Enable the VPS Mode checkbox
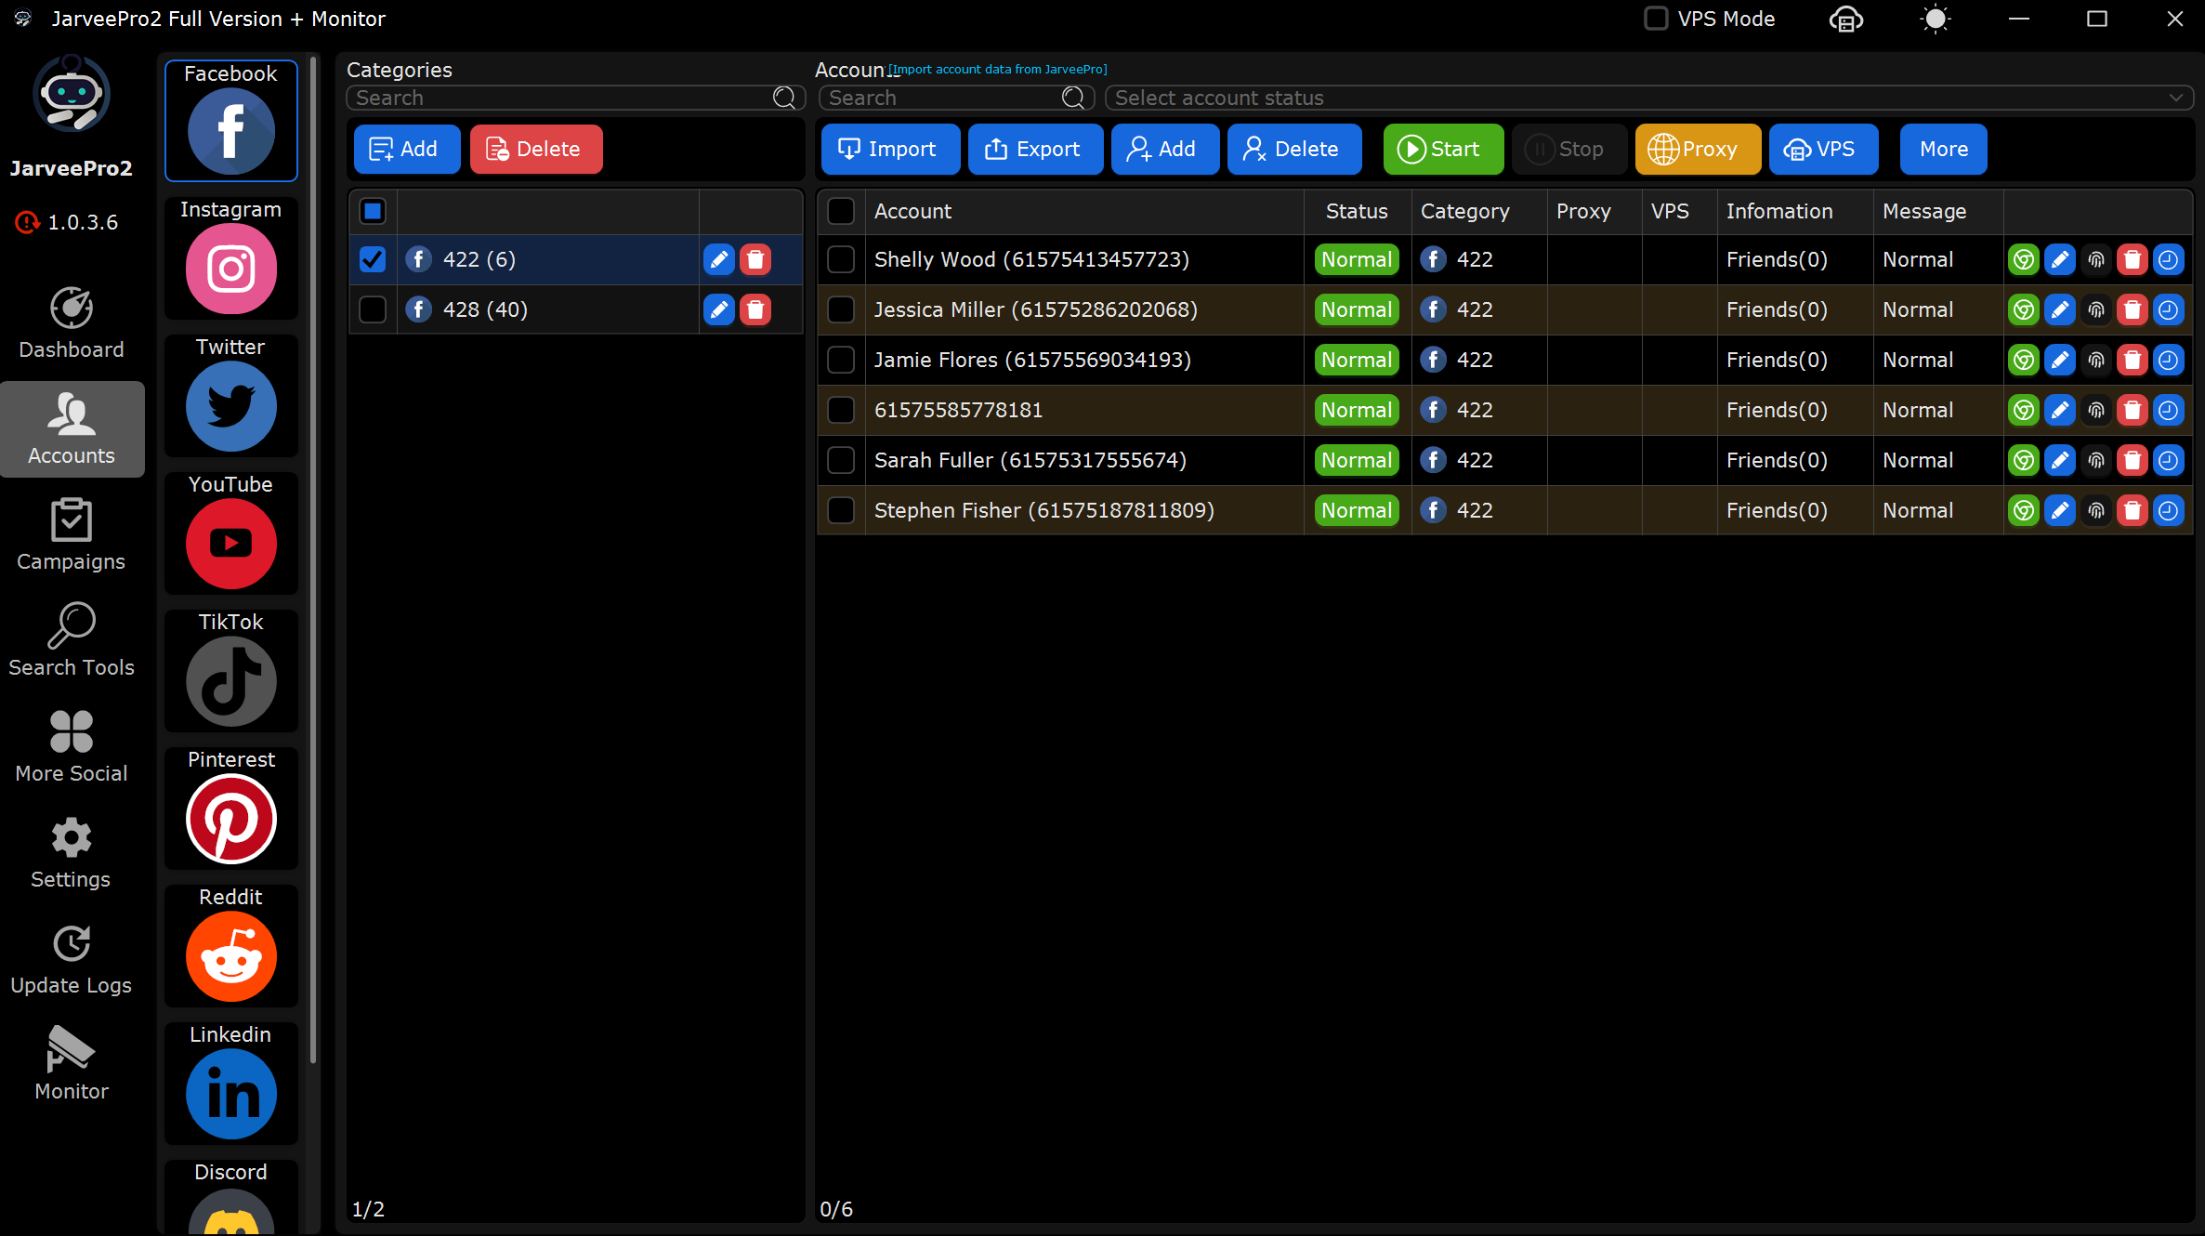Screen dimensions: 2205x1236 [x=1656, y=19]
